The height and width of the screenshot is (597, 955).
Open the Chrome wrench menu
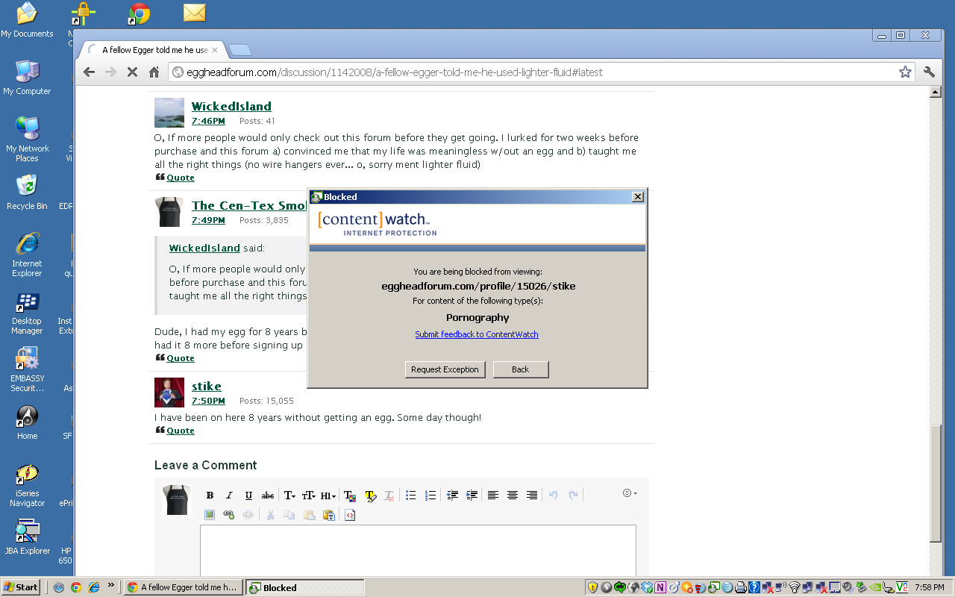(x=929, y=72)
